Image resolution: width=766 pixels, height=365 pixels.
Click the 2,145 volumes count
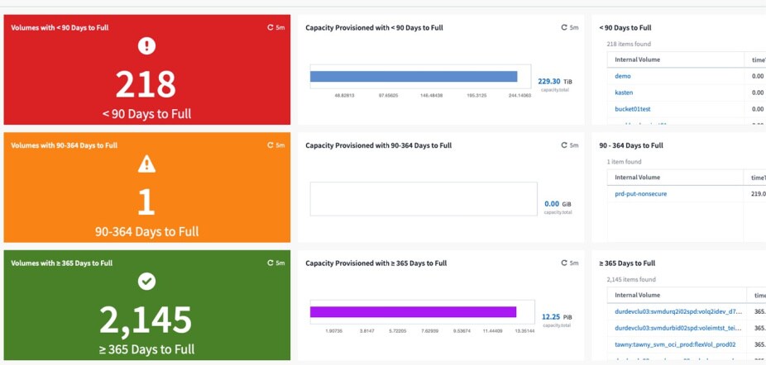pyautogui.click(x=146, y=320)
